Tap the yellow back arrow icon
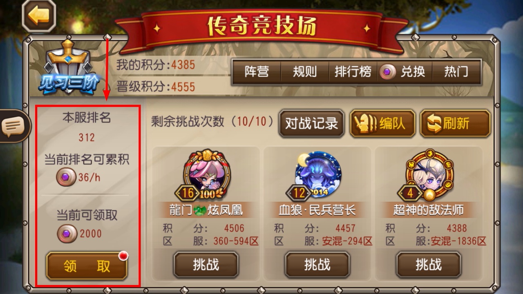The image size is (523, 294). [39, 16]
